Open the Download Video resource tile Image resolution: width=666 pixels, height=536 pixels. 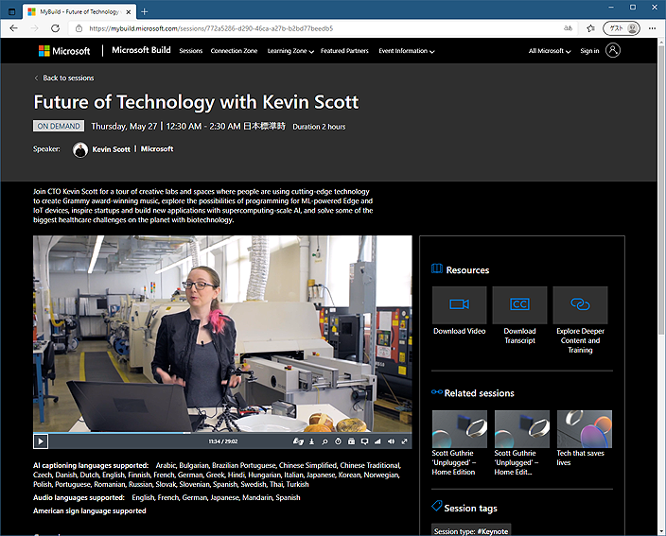click(x=459, y=305)
